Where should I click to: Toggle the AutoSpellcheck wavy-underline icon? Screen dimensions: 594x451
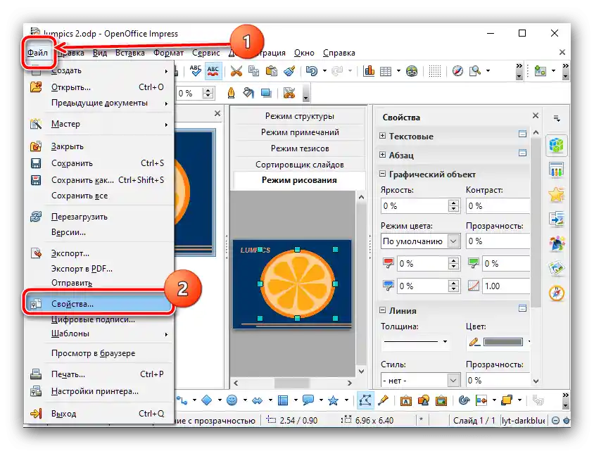coord(213,71)
